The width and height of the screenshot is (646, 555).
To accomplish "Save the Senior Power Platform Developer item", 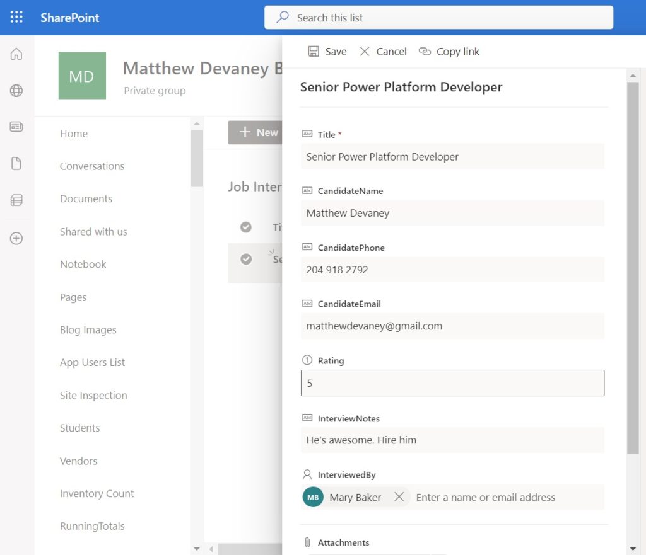I will pyautogui.click(x=327, y=51).
